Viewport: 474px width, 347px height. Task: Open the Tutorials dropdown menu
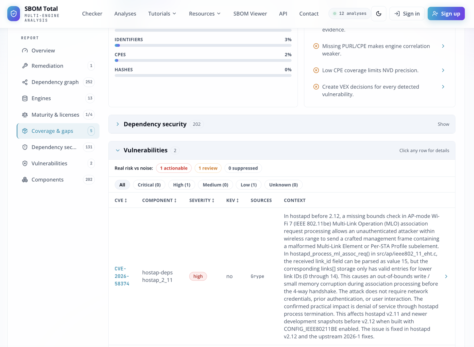click(x=162, y=13)
